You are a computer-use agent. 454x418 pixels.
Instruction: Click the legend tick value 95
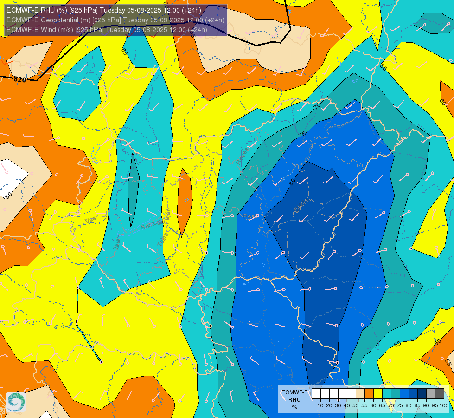click(x=435, y=405)
